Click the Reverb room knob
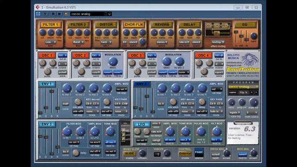297x167 pixels. pos(154,32)
